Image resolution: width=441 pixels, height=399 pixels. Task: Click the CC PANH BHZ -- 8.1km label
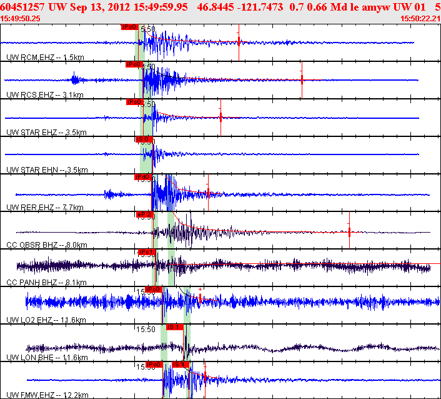(46, 283)
